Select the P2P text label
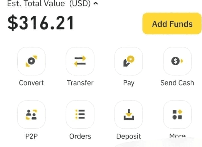 [31, 136]
